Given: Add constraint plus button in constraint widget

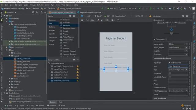Looking at the screenshot, I should (171, 30).
